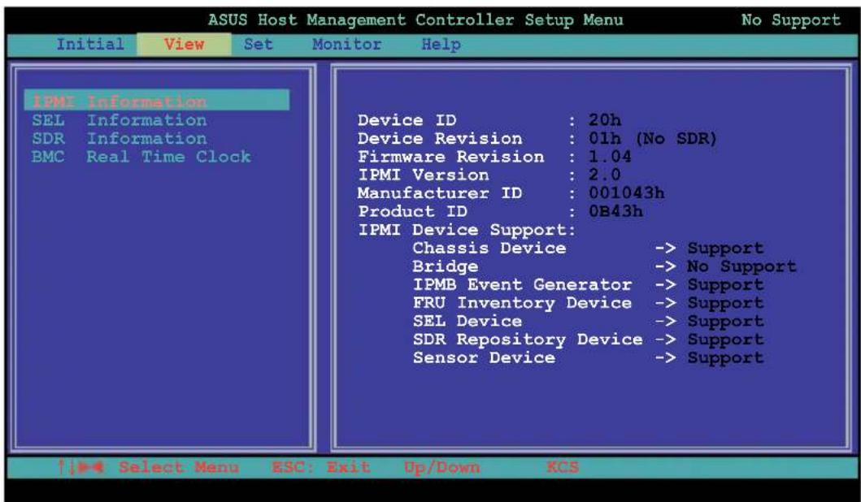Screen dimensions: 861x502
Task: Click the FRU Inventory Device row
Action: 588,303
